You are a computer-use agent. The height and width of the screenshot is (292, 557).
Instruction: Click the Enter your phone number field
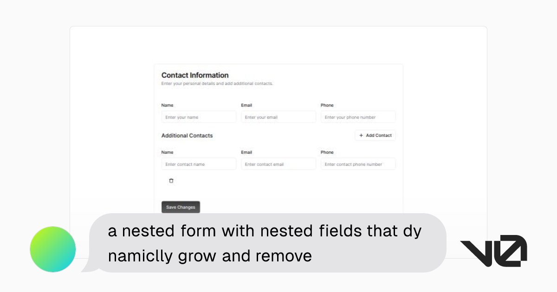(x=358, y=116)
